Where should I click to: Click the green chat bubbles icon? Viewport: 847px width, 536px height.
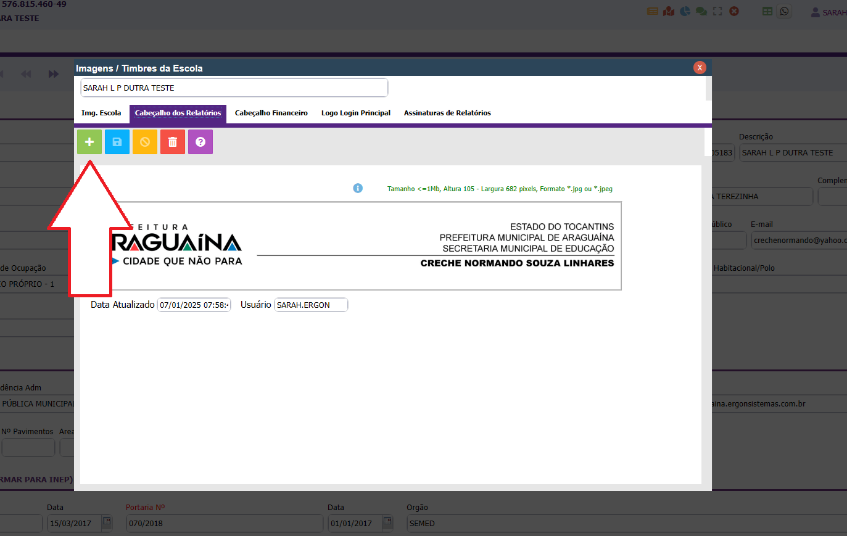[701, 11]
